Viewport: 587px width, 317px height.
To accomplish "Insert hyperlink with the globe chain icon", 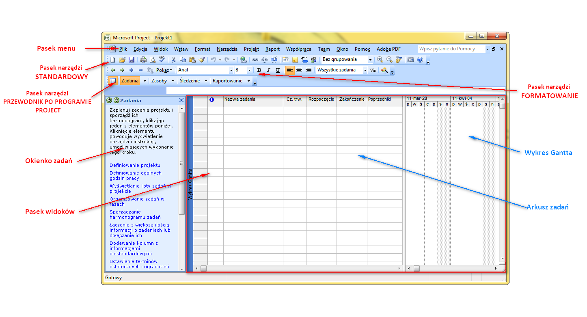I will click(x=243, y=60).
